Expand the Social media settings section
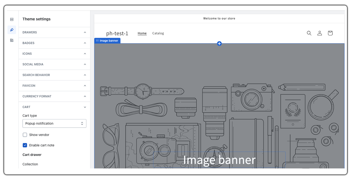Viewport: 353px width, 177px height. 54,64
